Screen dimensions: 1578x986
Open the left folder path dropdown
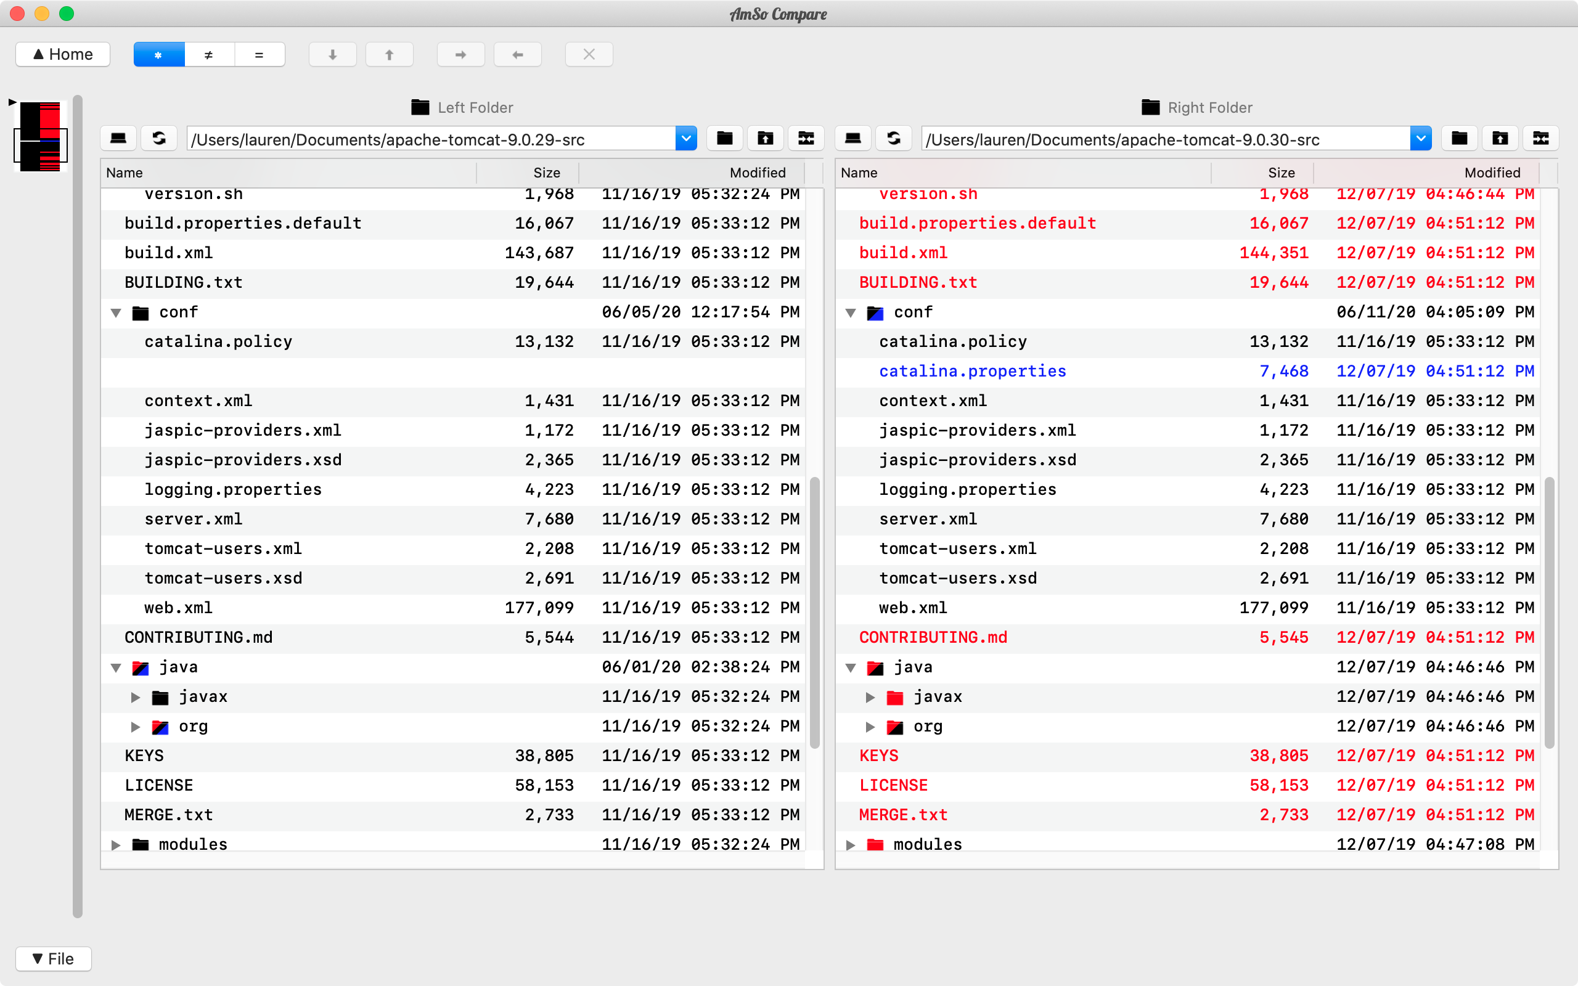tap(686, 138)
